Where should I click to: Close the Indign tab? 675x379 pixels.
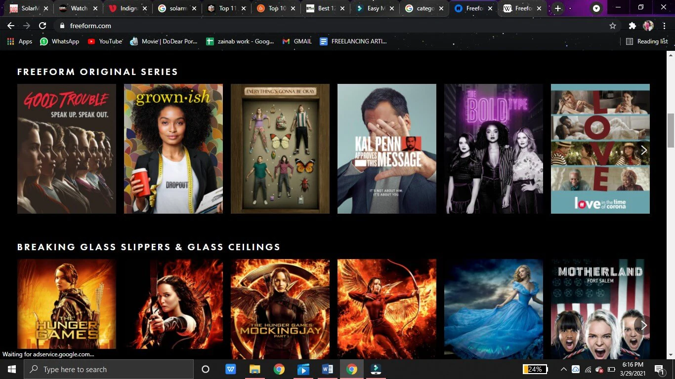tap(145, 8)
